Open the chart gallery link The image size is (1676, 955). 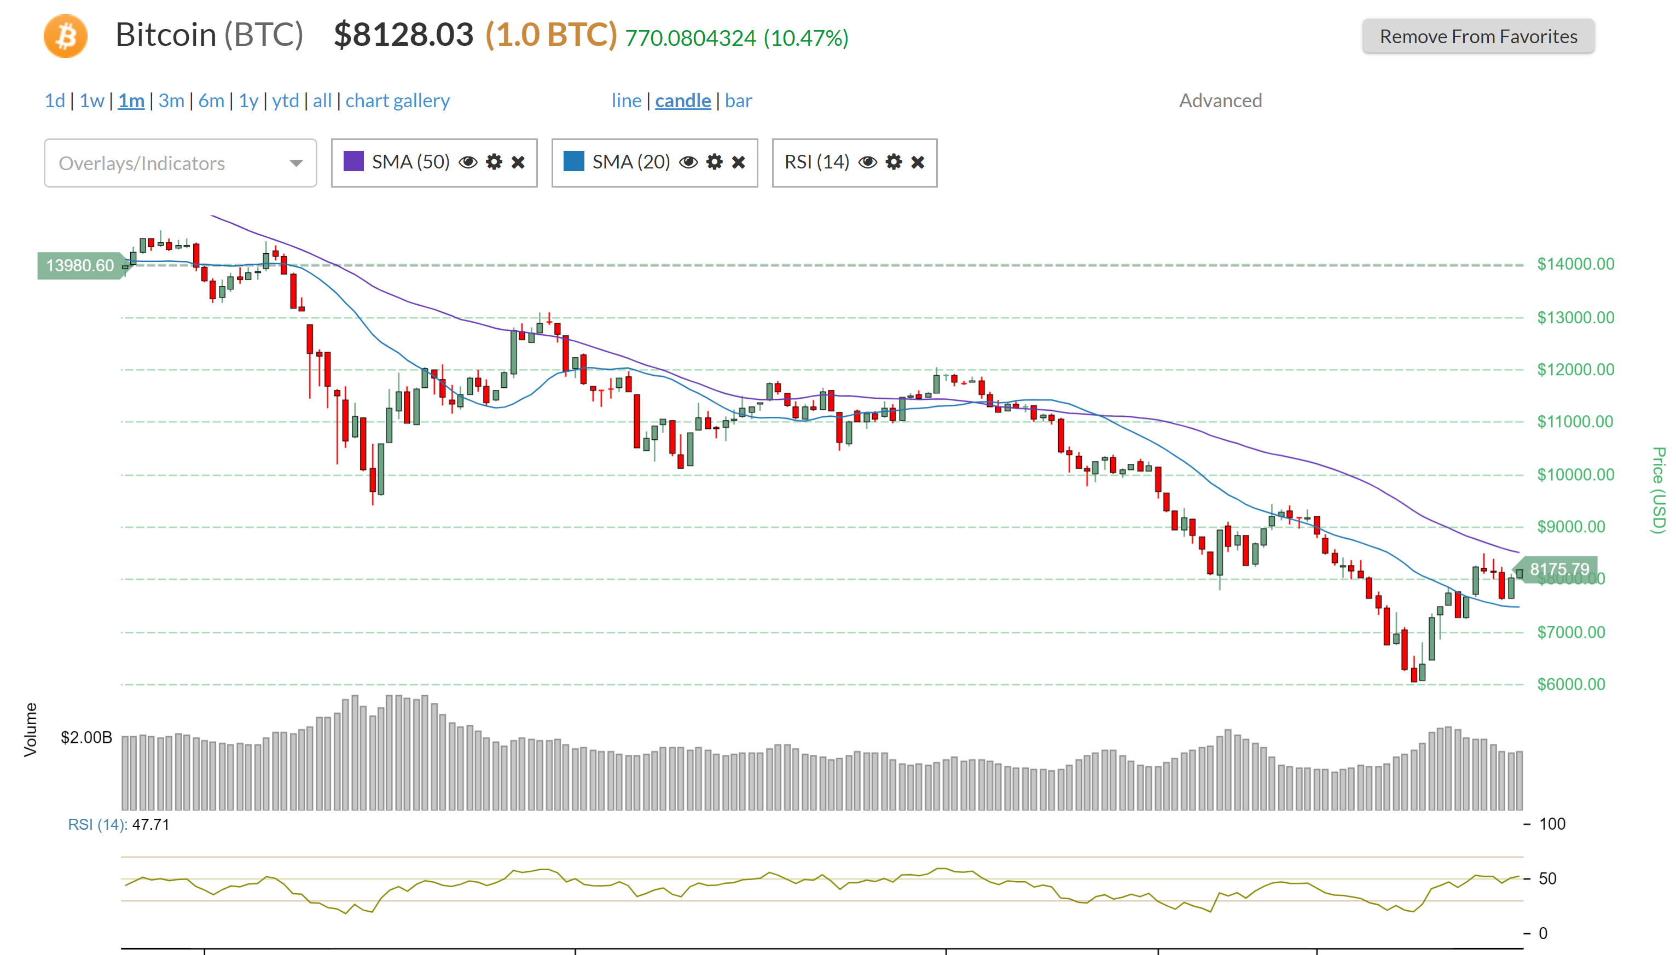coord(397,101)
